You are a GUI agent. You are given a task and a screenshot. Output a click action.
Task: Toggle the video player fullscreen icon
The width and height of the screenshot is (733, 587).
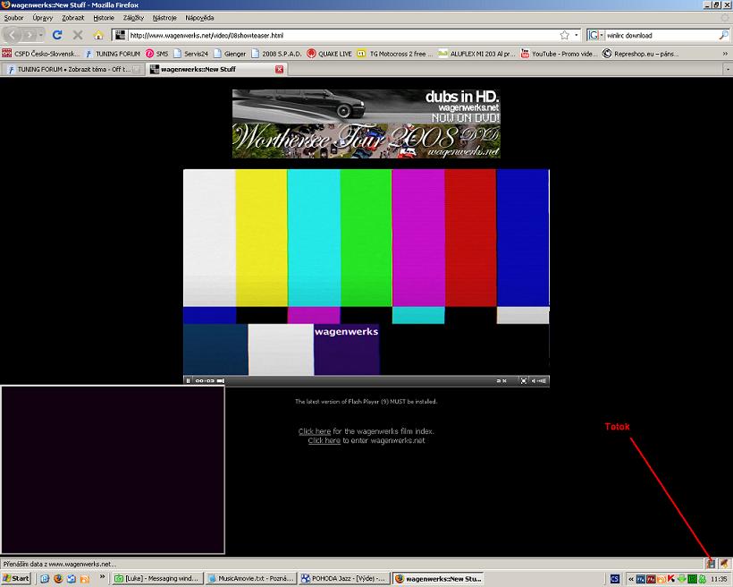[x=524, y=380]
